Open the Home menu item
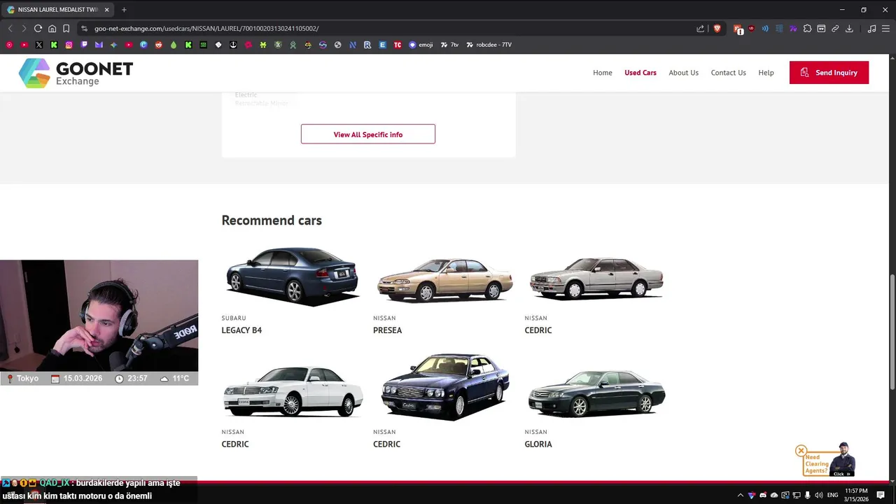Viewport: 896px width, 504px height. pos(602,73)
